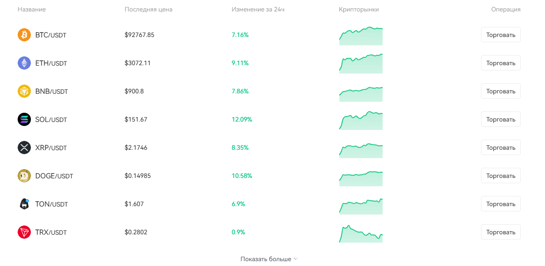
Task: Click the XRP logo icon
Action: point(24,148)
